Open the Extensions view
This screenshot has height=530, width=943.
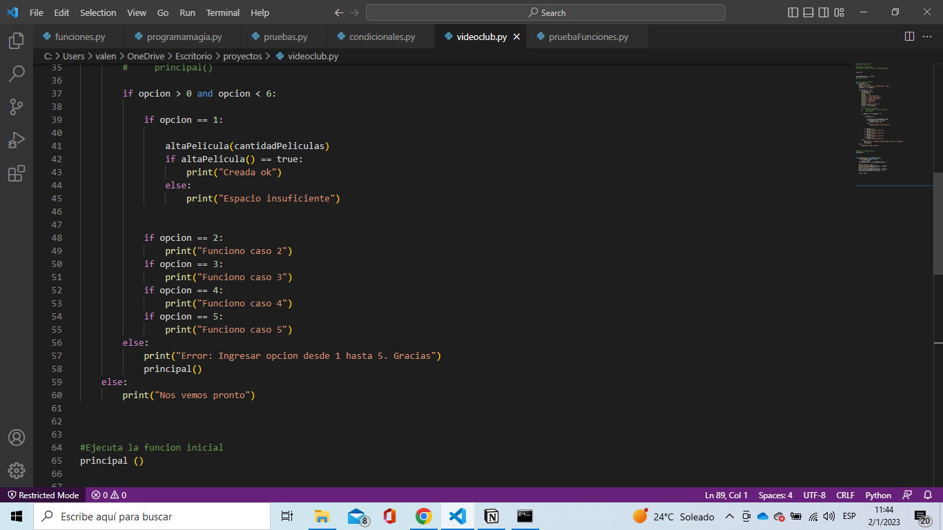pyautogui.click(x=17, y=173)
